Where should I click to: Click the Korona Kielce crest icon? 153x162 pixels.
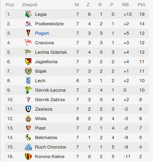tap(28, 156)
